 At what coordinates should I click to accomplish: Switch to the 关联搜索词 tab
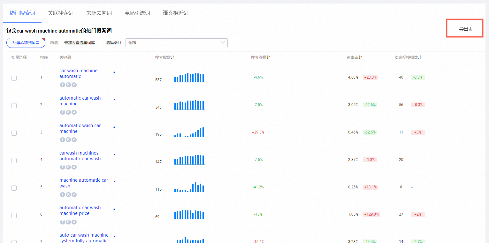point(61,13)
